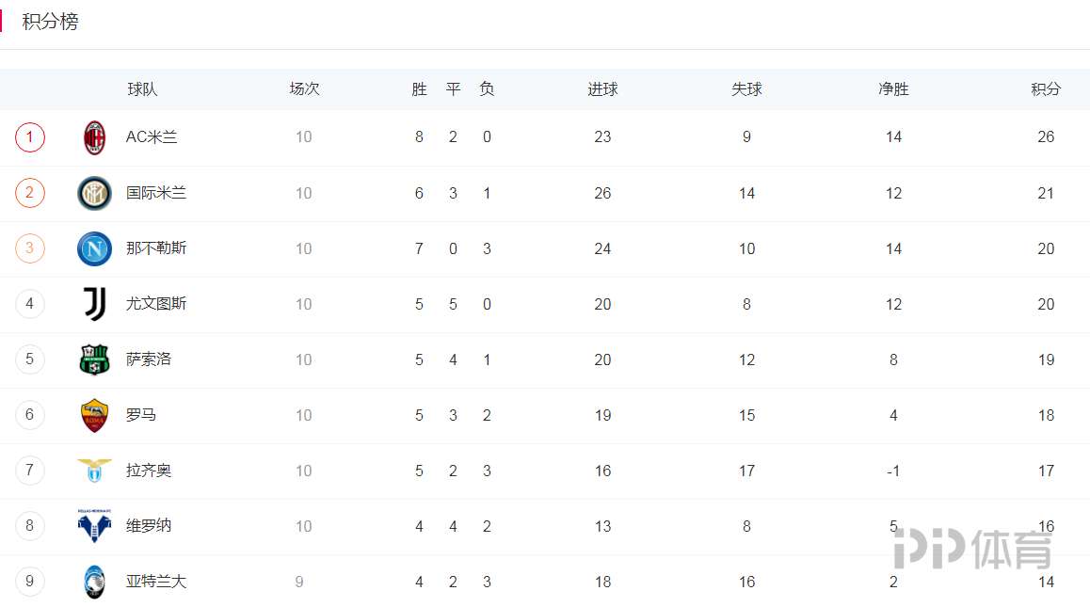Select the Roma team crest
1090x607 pixels.
[94, 415]
